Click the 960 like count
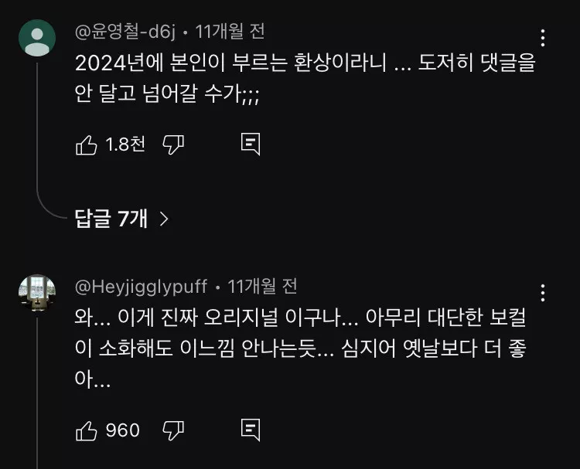This screenshot has width=580, height=469. point(122,430)
